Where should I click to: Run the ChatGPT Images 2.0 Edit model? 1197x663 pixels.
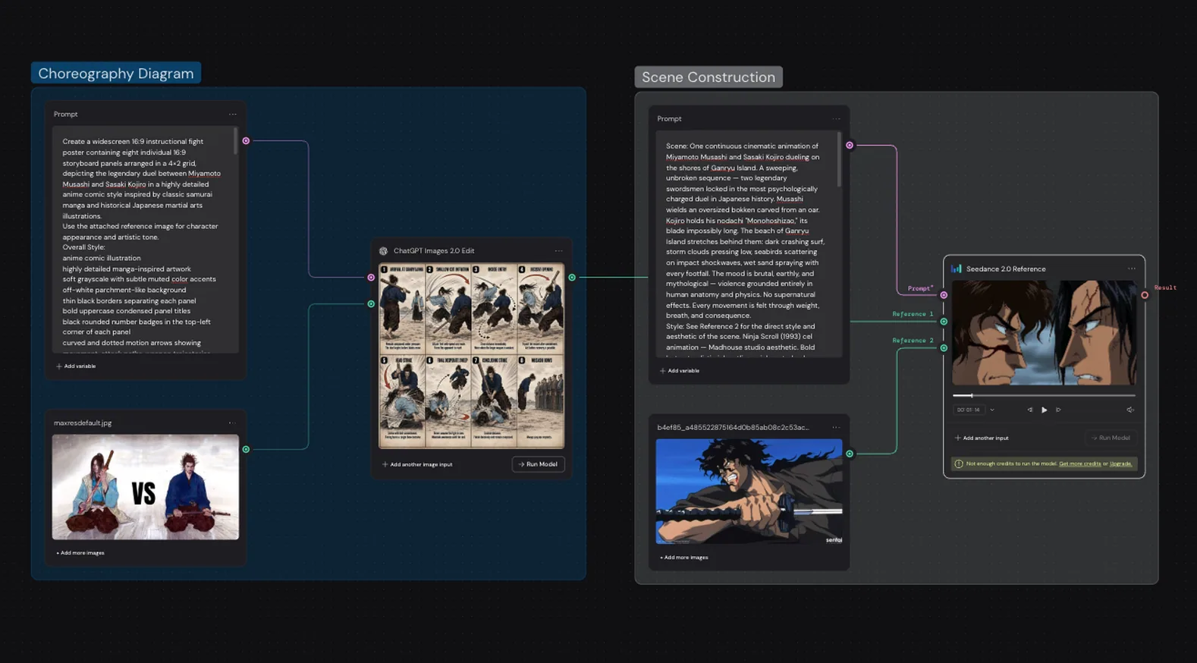(538, 464)
